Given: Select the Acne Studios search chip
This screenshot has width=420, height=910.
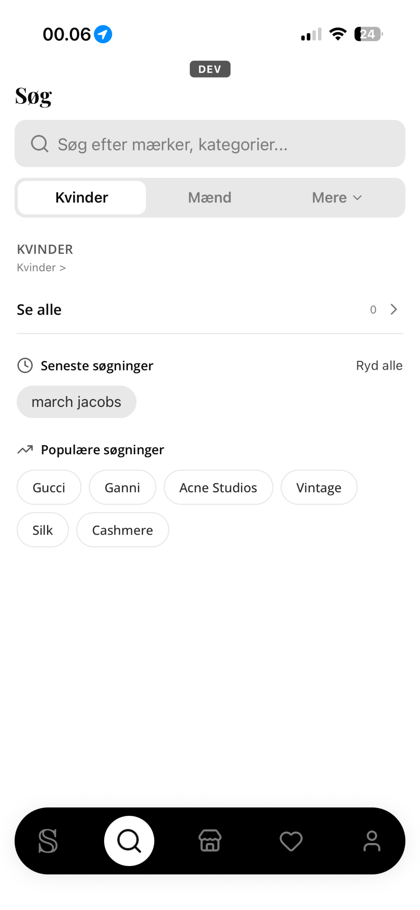Looking at the screenshot, I should pos(218,487).
